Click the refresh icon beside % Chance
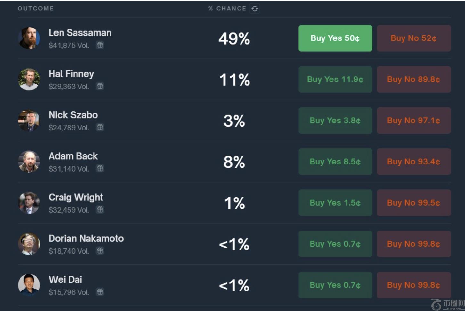The width and height of the screenshot is (465, 311). pos(255,9)
